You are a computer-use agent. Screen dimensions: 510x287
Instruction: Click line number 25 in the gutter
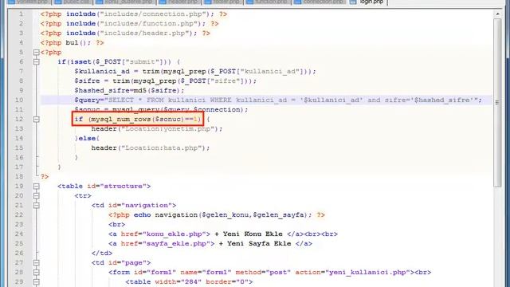point(19,243)
